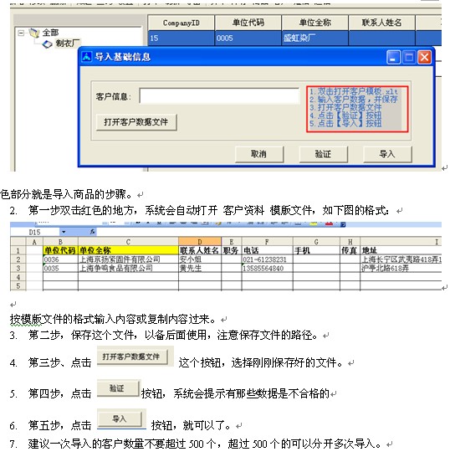Click the 取消 button
455x462 pixels.
click(x=259, y=154)
